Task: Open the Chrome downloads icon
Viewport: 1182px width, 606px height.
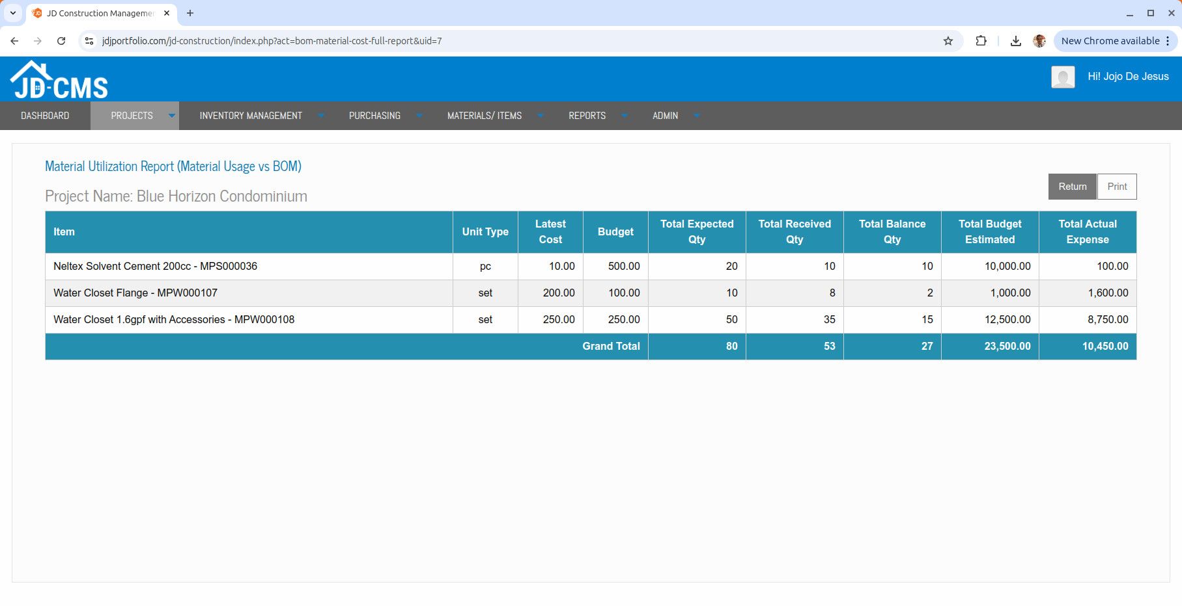Action: pyautogui.click(x=1015, y=41)
